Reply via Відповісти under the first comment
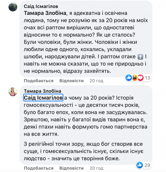Viewport: 166px width, 172px height. (x=71, y=81)
